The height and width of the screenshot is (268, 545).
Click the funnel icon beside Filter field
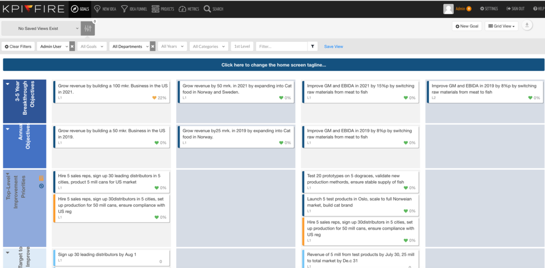[x=312, y=46]
